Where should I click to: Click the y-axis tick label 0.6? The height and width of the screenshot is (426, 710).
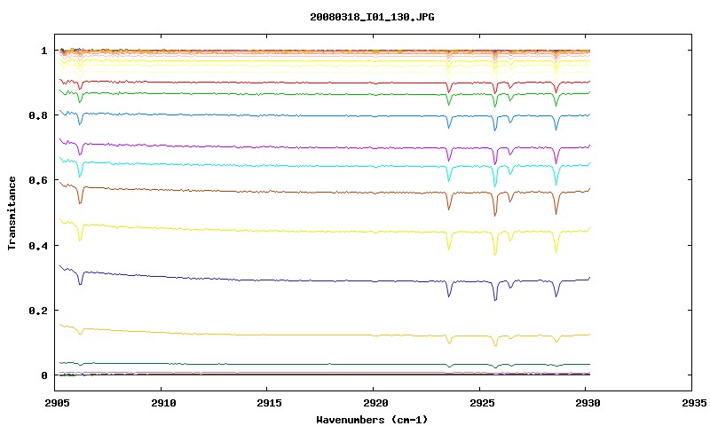[x=38, y=180]
